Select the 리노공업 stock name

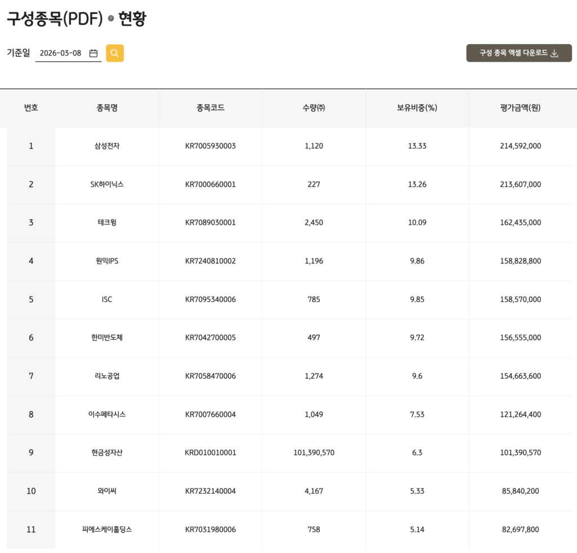(107, 376)
